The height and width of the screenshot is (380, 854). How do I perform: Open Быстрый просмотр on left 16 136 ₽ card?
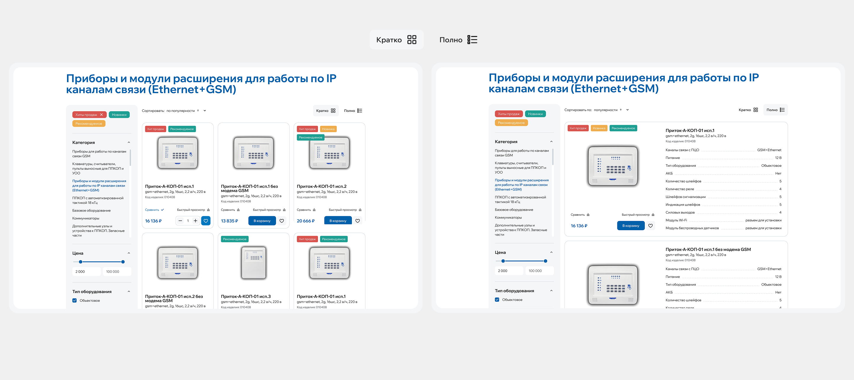point(193,210)
